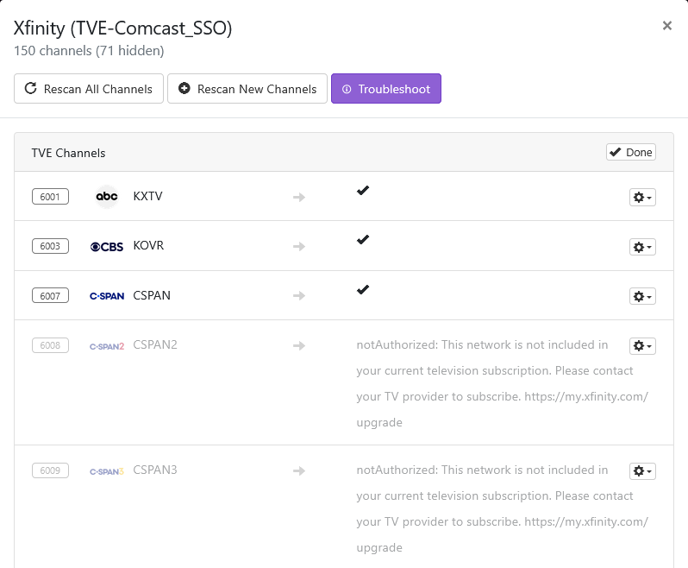688x568 pixels.
Task: Toggle the checkmark for KXTV channel
Action: (363, 191)
